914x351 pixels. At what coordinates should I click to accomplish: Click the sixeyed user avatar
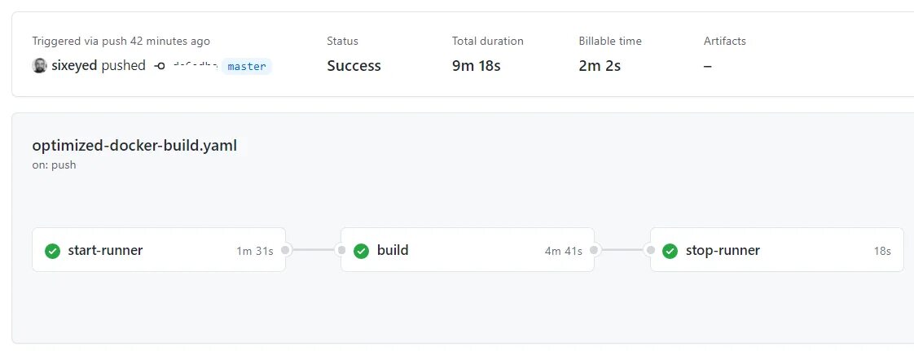click(39, 66)
